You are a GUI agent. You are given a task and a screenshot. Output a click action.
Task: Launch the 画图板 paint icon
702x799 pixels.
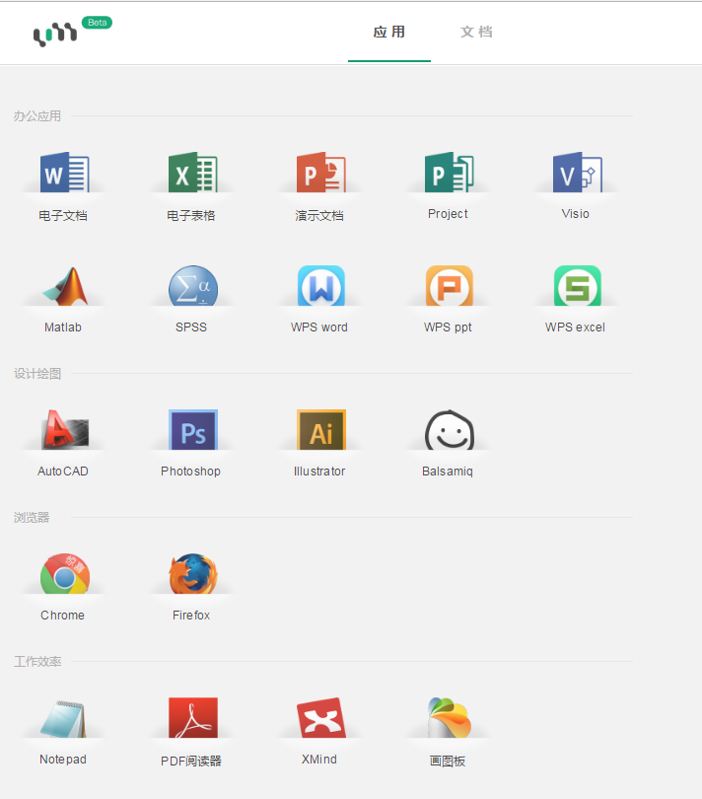pyautogui.click(x=450, y=717)
